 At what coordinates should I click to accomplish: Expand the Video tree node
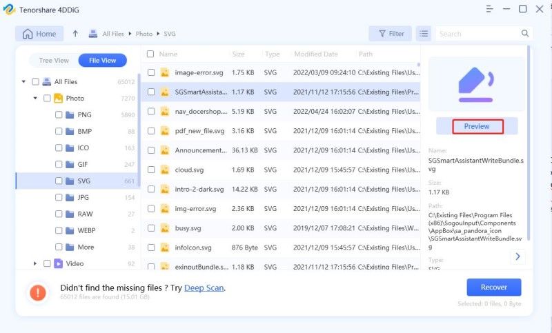[35, 263]
